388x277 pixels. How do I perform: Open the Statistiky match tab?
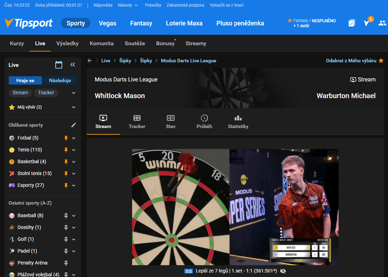[x=238, y=122]
